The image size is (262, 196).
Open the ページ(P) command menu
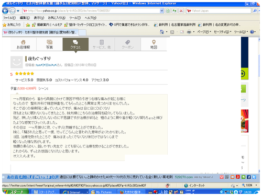(x=204, y=32)
